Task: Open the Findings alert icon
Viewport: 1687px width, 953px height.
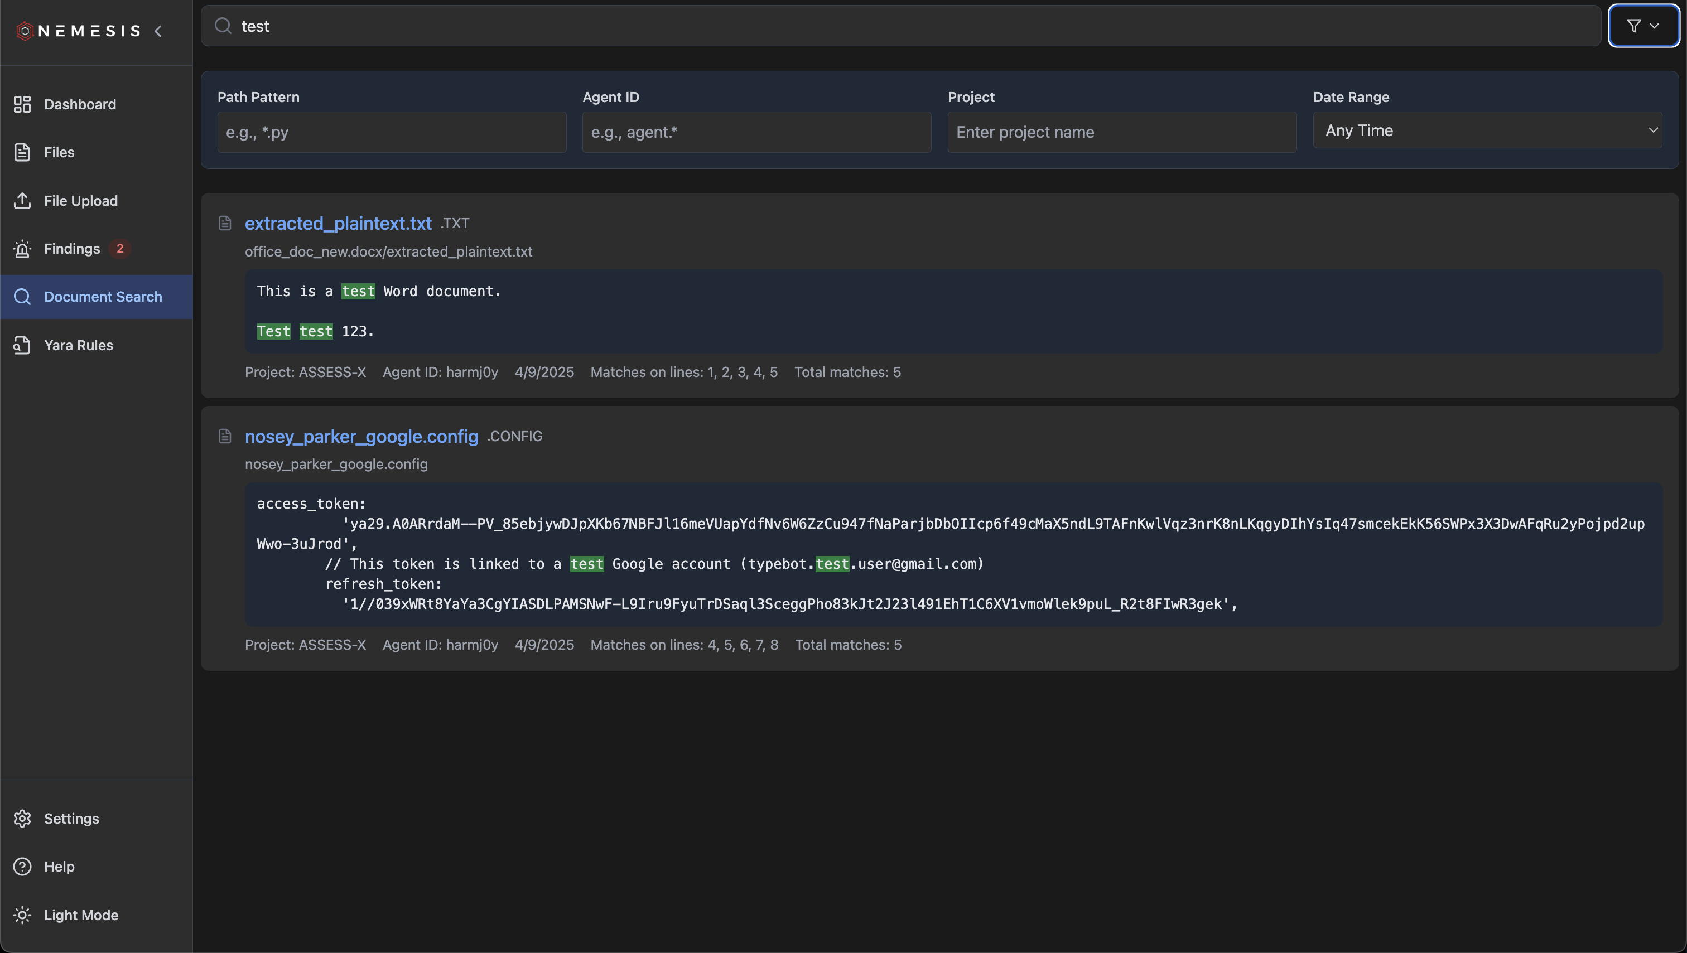Action: coord(22,249)
